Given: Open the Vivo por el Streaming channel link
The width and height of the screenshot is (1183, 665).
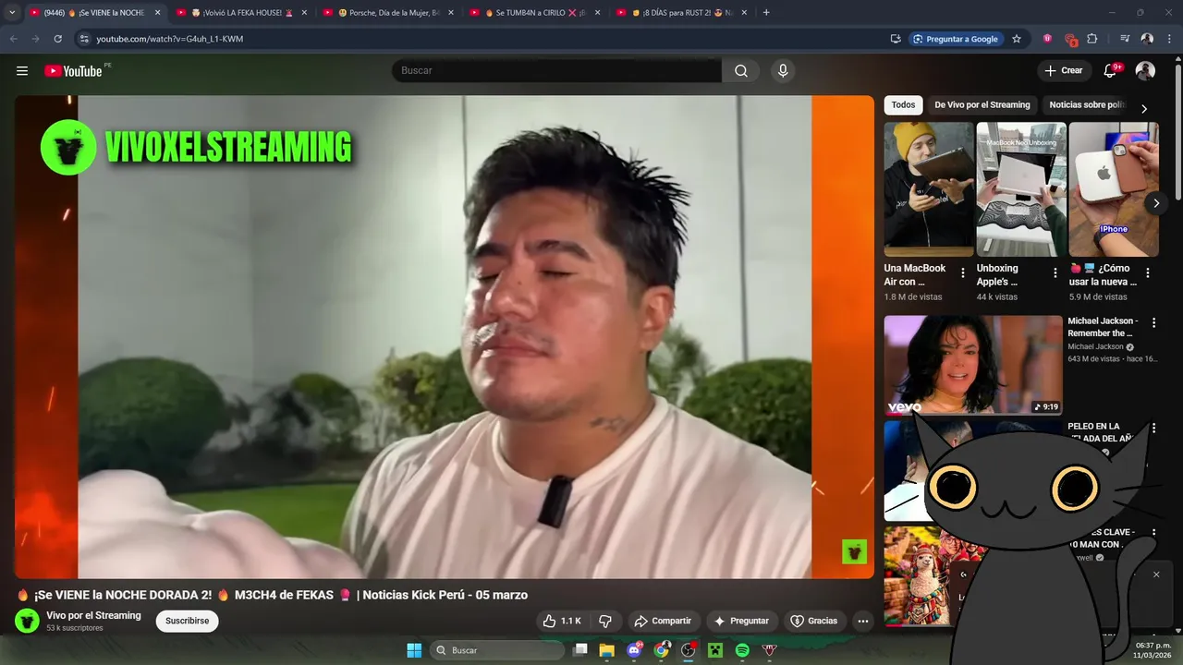Looking at the screenshot, I should [94, 615].
